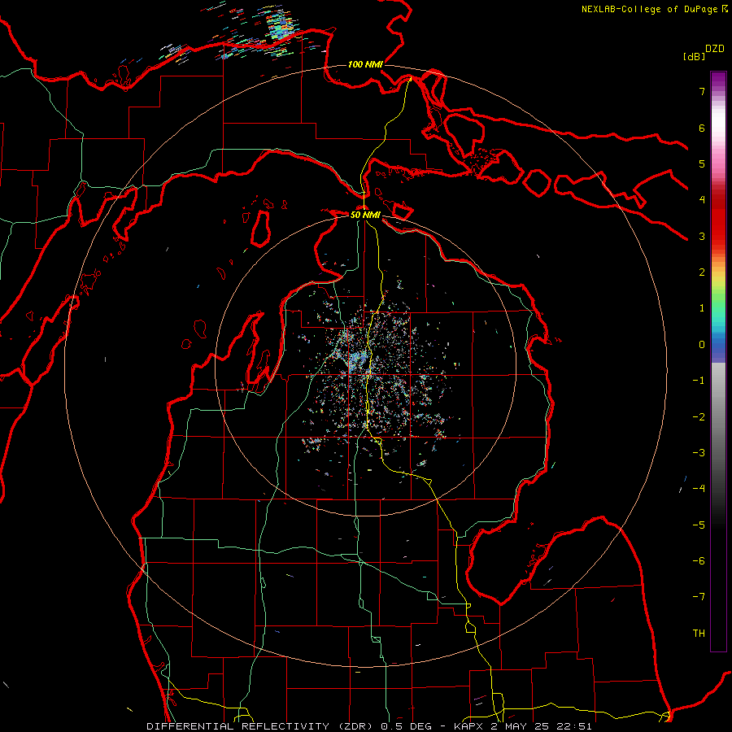Click the -1 tick label on the scale
The width and height of the screenshot is (732, 732).
tap(699, 381)
